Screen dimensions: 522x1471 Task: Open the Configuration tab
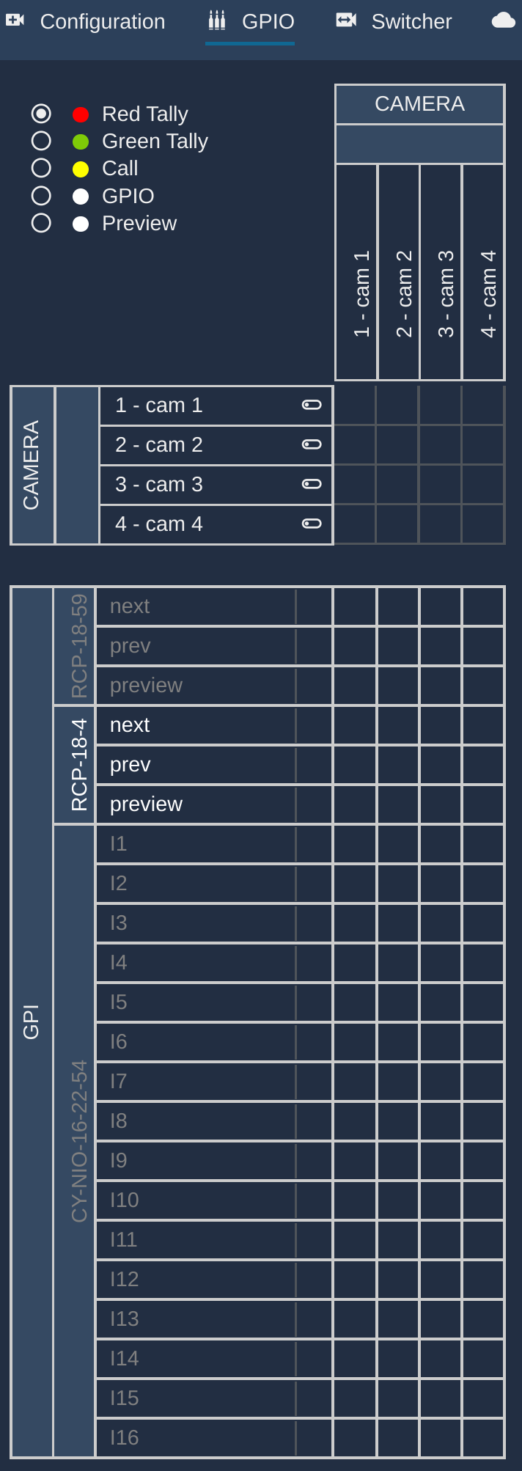(x=102, y=22)
